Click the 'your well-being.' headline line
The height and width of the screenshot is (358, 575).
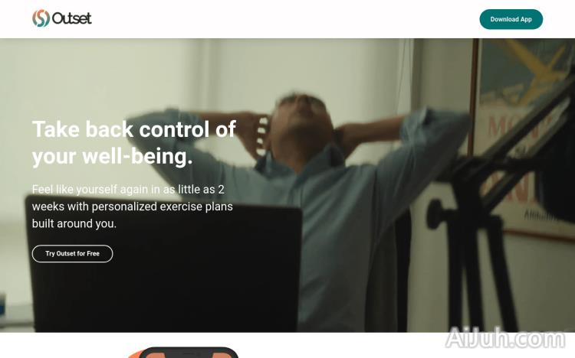[x=112, y=157]
